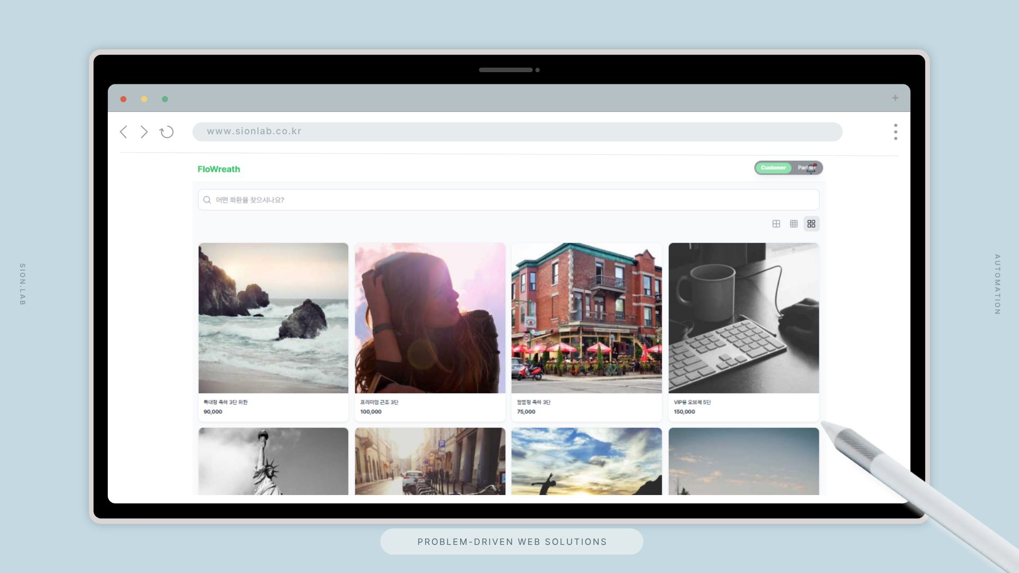Switch the toggle to Partner mode

pyautogui.click(x=802, y=168)
